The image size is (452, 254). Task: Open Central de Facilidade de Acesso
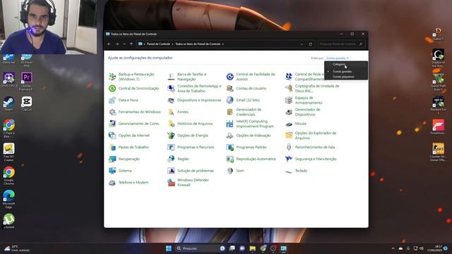pos(251,77)
